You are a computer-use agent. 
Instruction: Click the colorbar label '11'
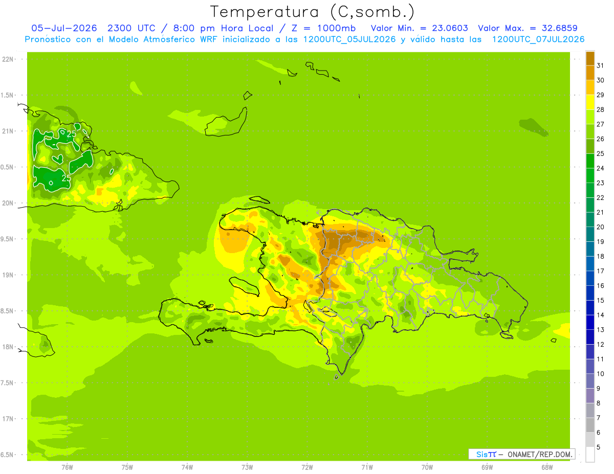pyautogui.click(x=600, y=359)
